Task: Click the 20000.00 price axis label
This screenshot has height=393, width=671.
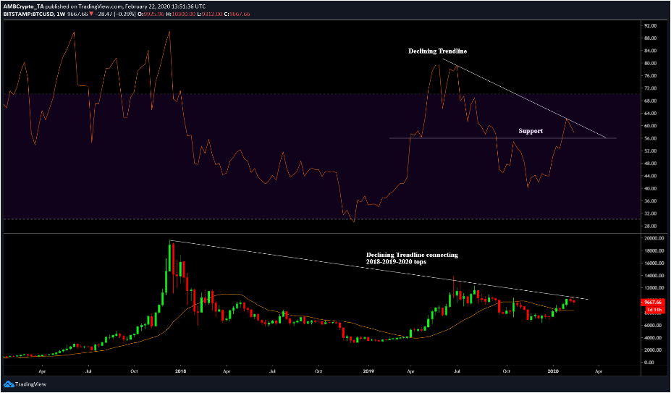Action: (x=654, y=238)
